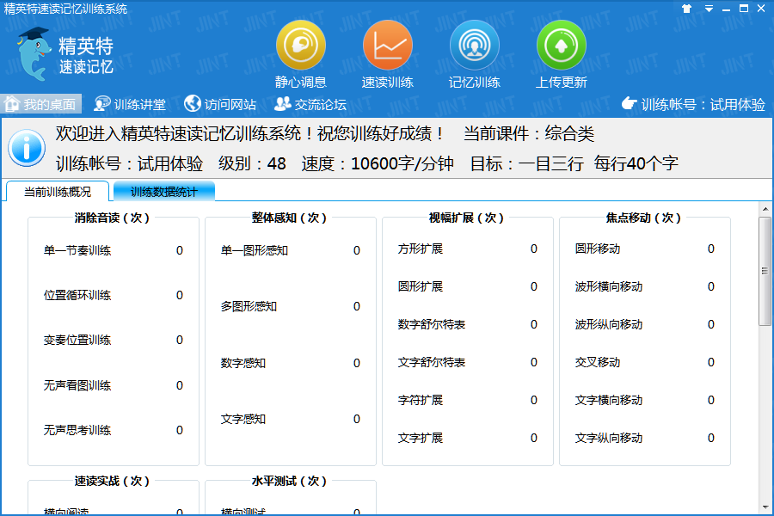Visit 访问网站 link in navigation bar
Viewport: 774px width, 516px height.
(220, 104)
